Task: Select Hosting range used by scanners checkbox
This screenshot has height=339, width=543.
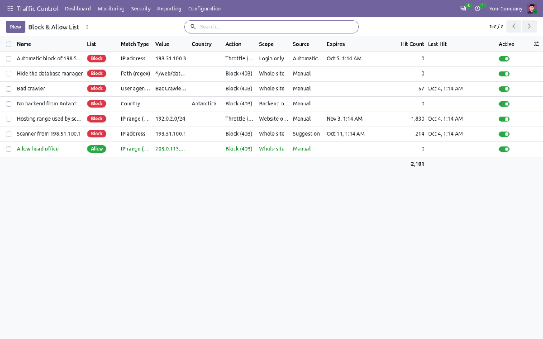Action: point(9,119)
